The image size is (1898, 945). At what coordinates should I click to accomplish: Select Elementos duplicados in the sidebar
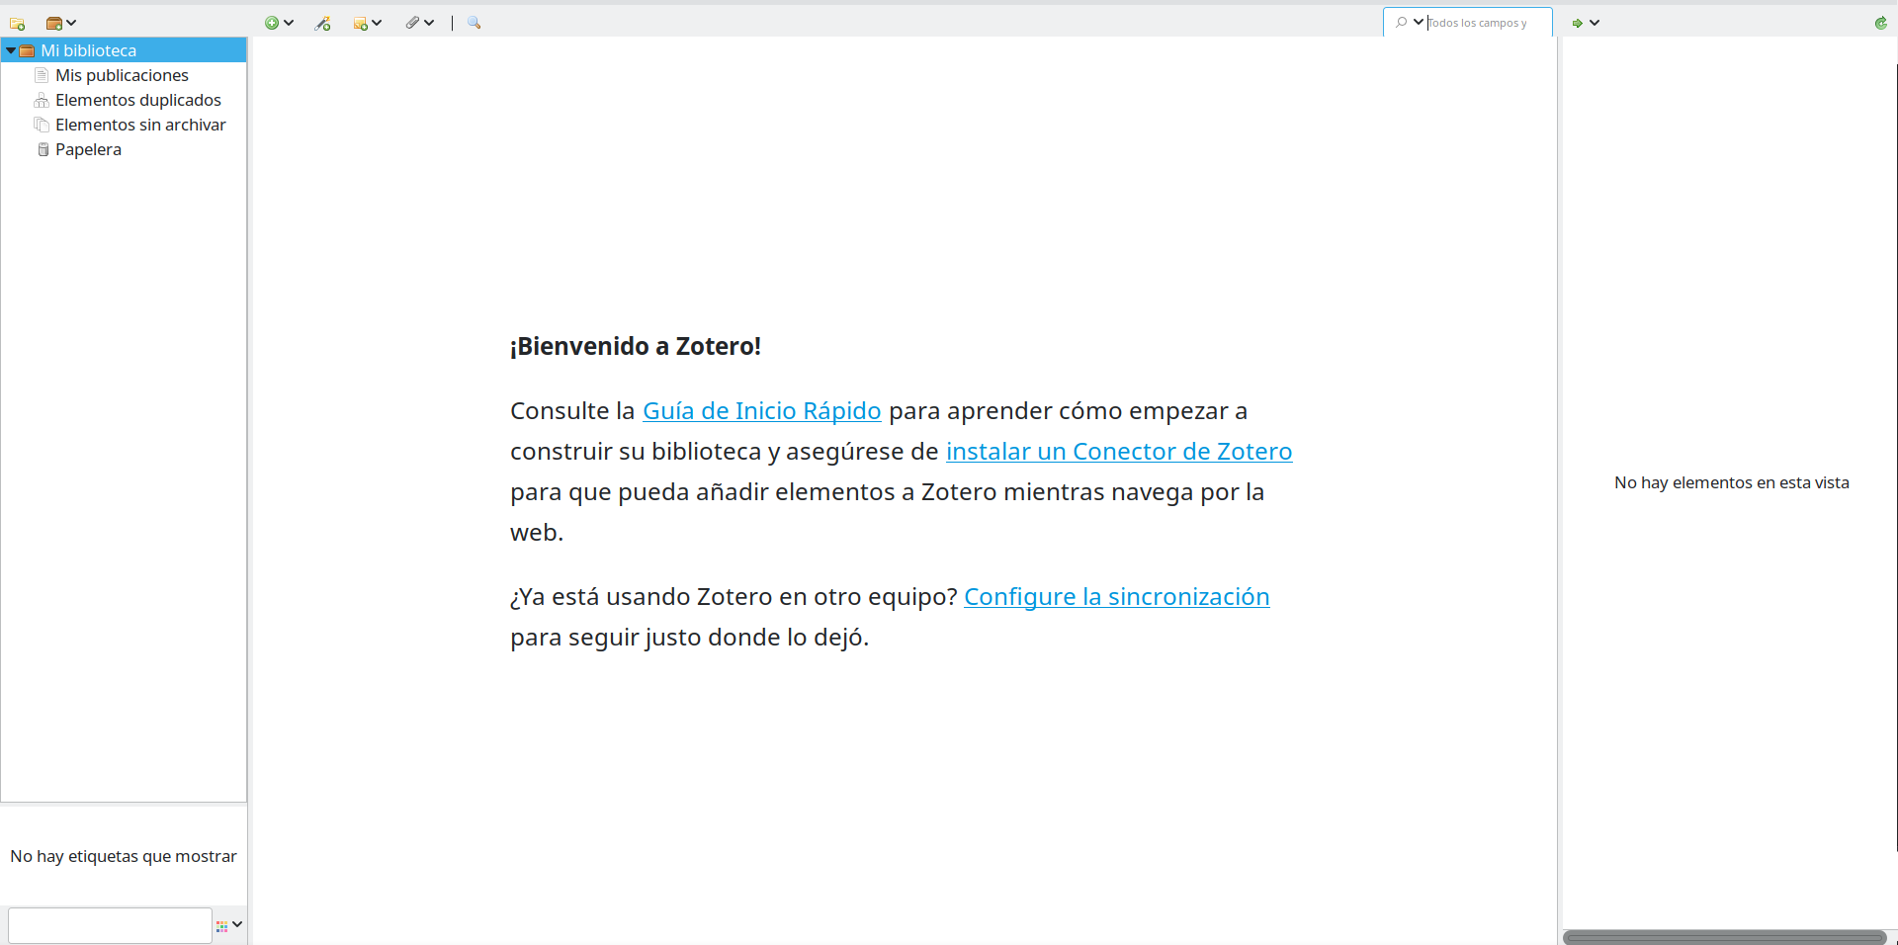[137, 100]
